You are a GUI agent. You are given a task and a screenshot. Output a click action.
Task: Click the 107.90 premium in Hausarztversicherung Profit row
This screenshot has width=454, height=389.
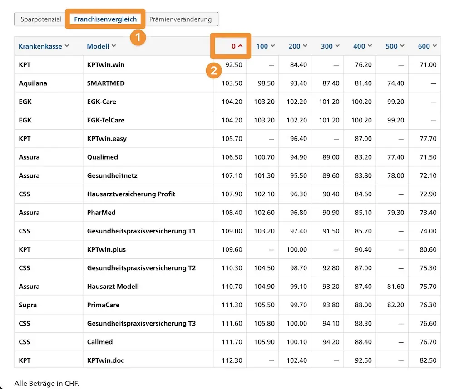pos(232,194)
